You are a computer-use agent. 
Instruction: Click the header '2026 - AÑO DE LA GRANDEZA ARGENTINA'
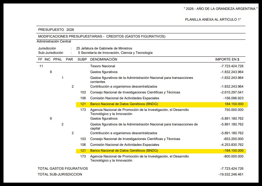[221, 9]
